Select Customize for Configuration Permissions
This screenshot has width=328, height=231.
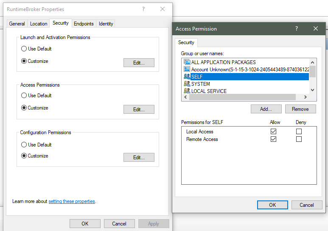(x=24, y=155)
